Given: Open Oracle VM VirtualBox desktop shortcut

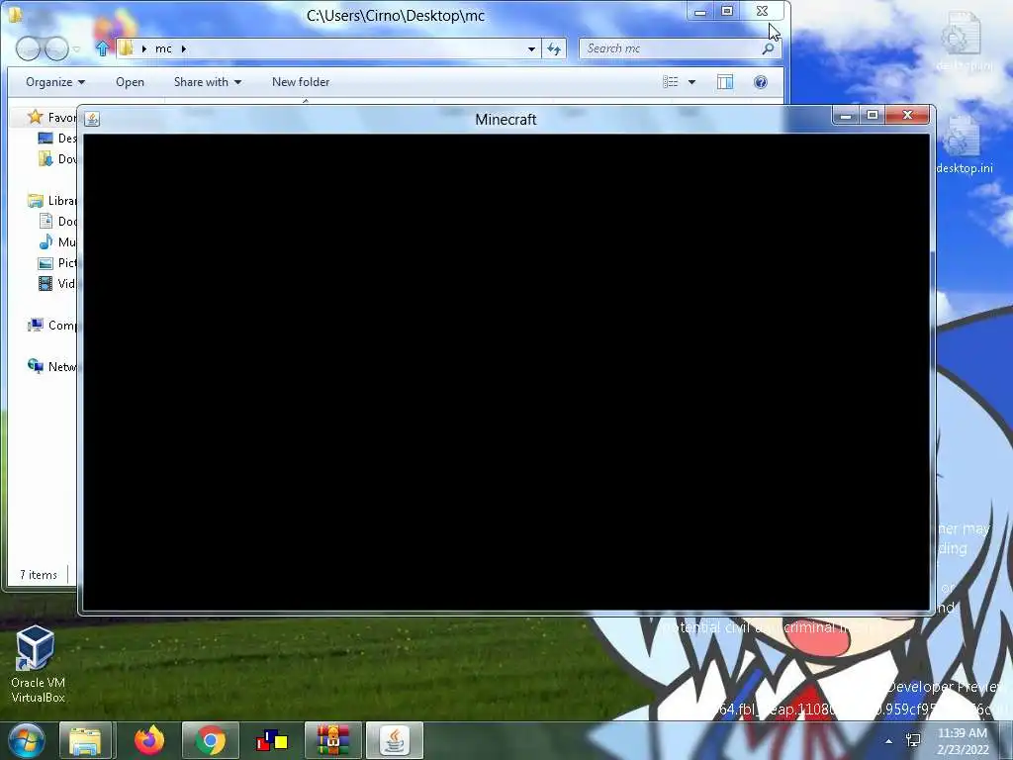Looking at the screenshot, I should pos(37,664).
